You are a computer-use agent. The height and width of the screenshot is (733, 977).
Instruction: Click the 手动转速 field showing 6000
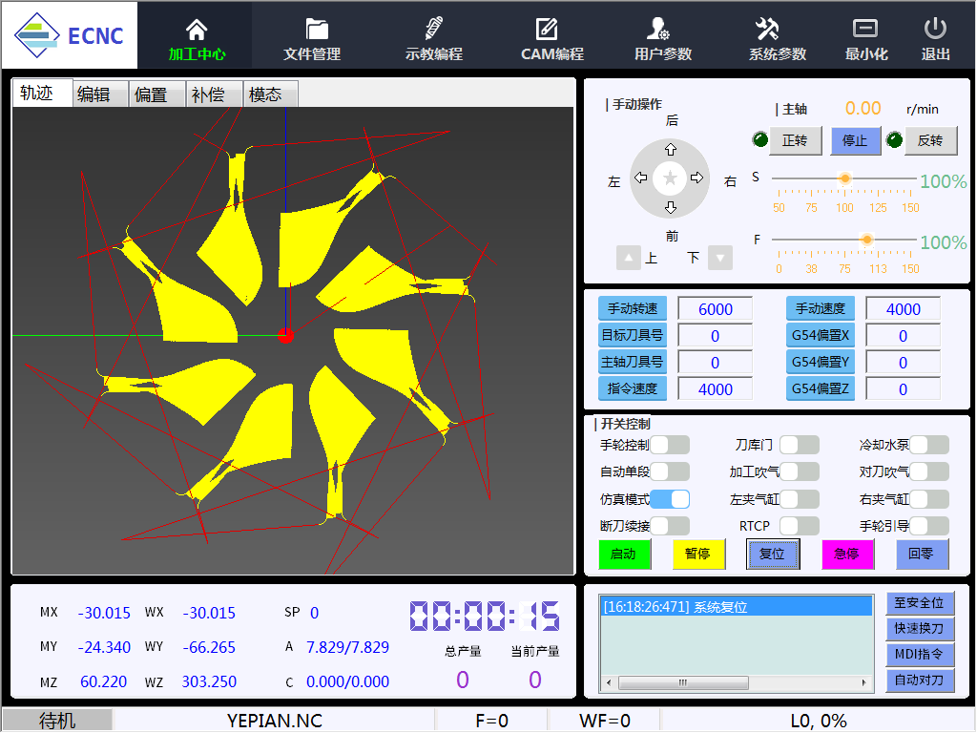pos(716,309)
